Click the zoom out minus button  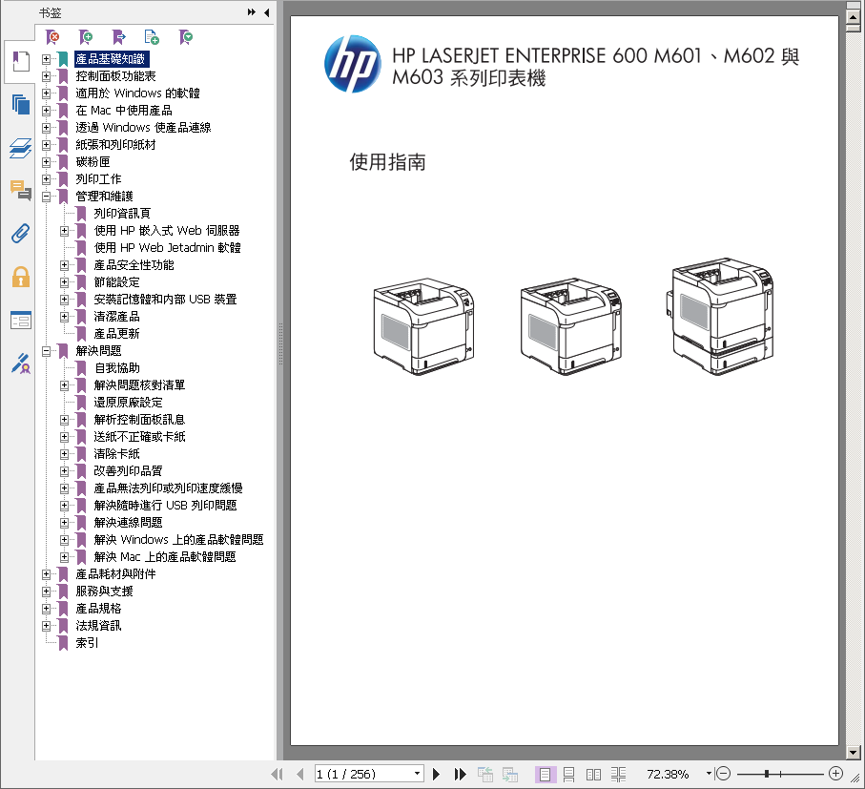(723, 774)
